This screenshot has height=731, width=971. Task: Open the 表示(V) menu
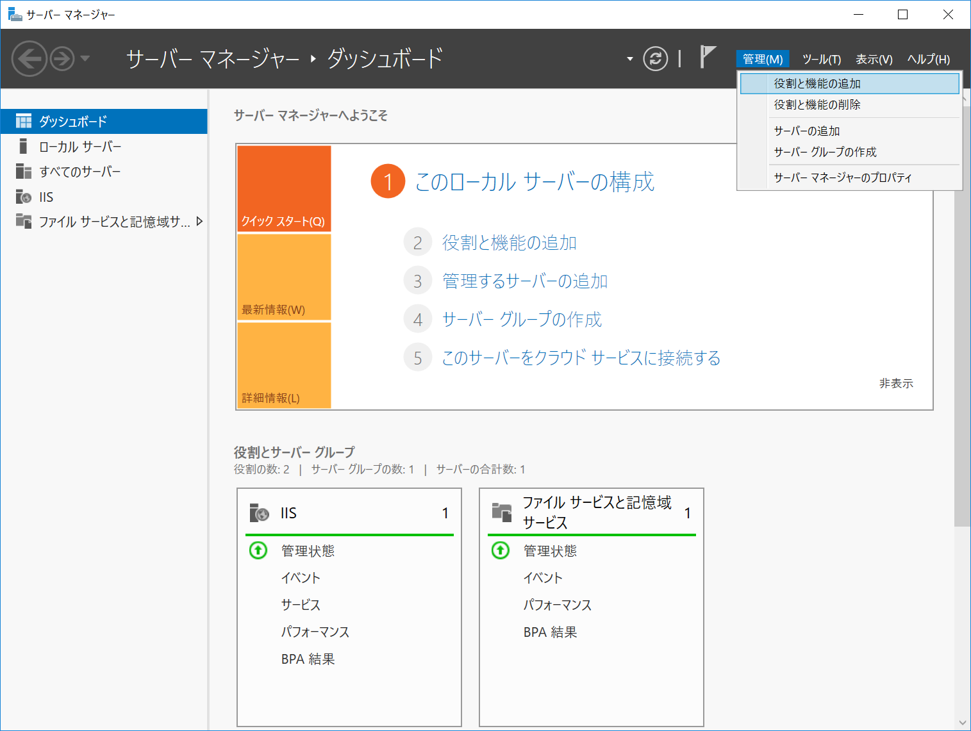pos(874,59)
